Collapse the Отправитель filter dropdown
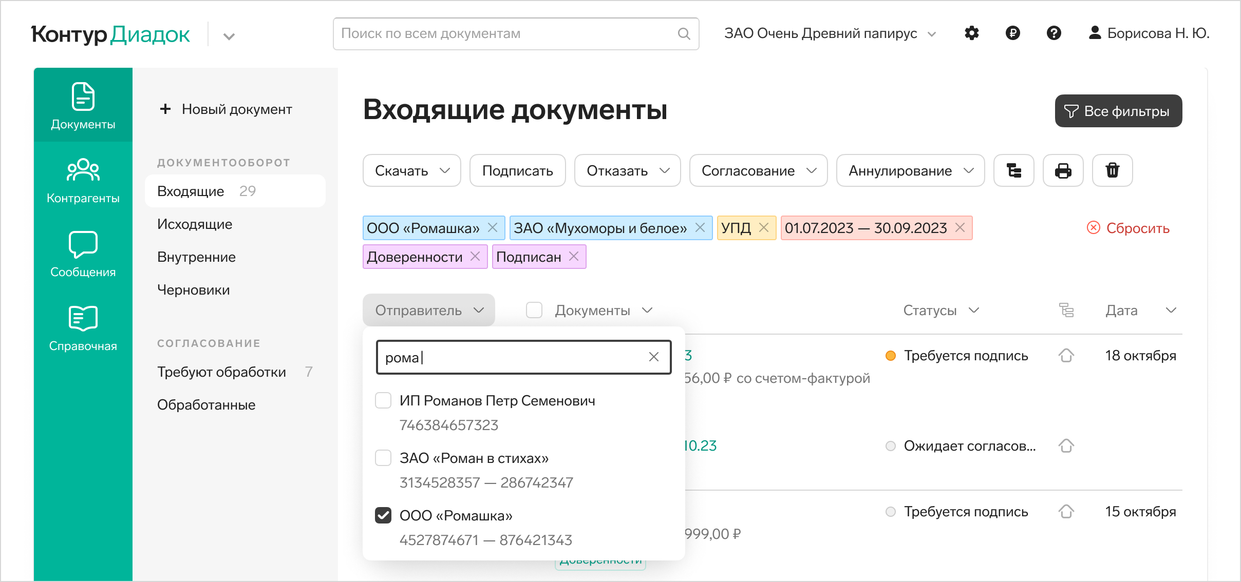The height and width of the screenshot is (582, 1241). pos(429,310)
